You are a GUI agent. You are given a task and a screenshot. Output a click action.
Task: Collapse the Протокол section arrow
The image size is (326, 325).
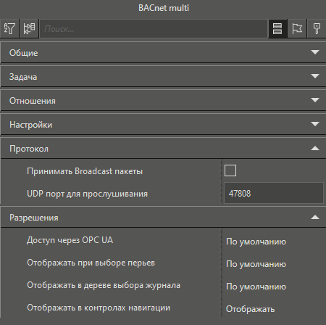[x=315, y=148]
